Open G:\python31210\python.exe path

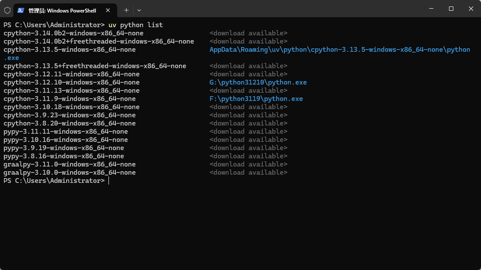(x=258, y=82)
